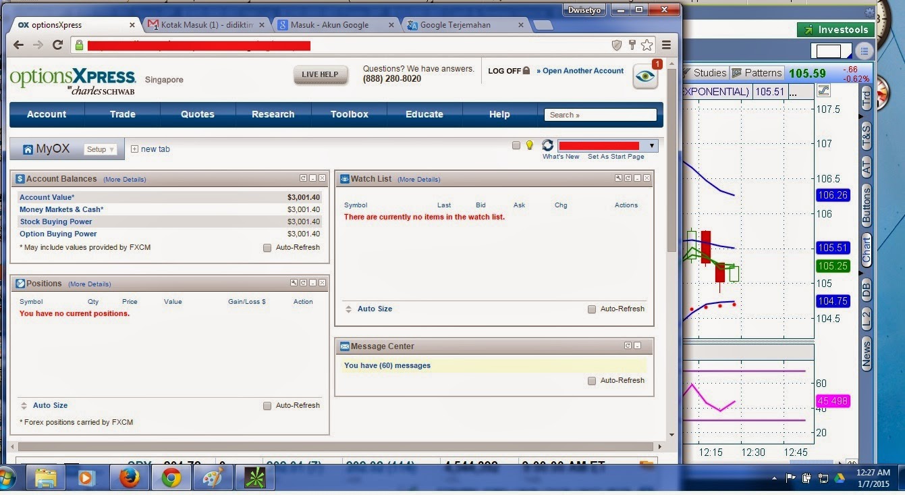Click the refresh icon beside the account dropdown
This screenshot has width=905, height=495.
coord(547,145)
